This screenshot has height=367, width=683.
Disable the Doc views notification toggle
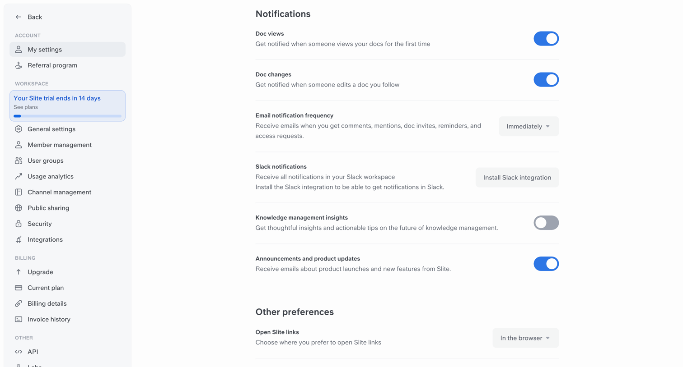click(x=546, y=39)
